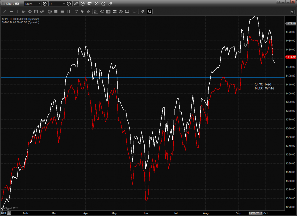Select the Fibonacci extension lines tool
The height and width of the screenshot is (216, 297).
tap(62, 12)
